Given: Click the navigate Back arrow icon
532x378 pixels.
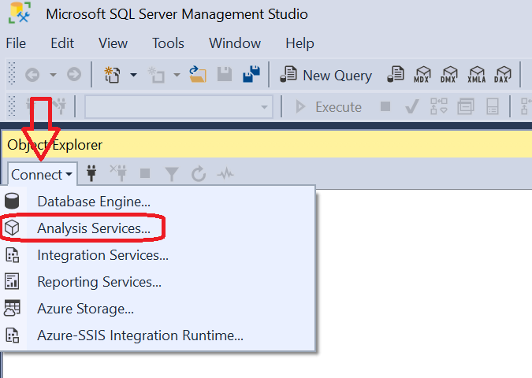Looking at the screenshot, I should (x=32, y=75).
